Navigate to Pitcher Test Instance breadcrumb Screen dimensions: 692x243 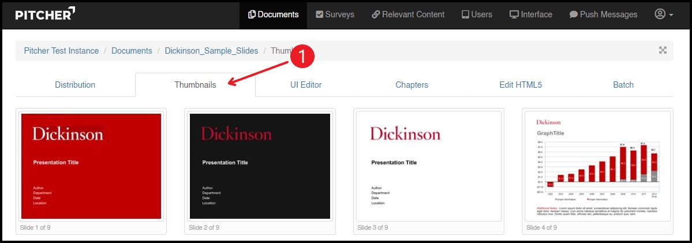61,51
